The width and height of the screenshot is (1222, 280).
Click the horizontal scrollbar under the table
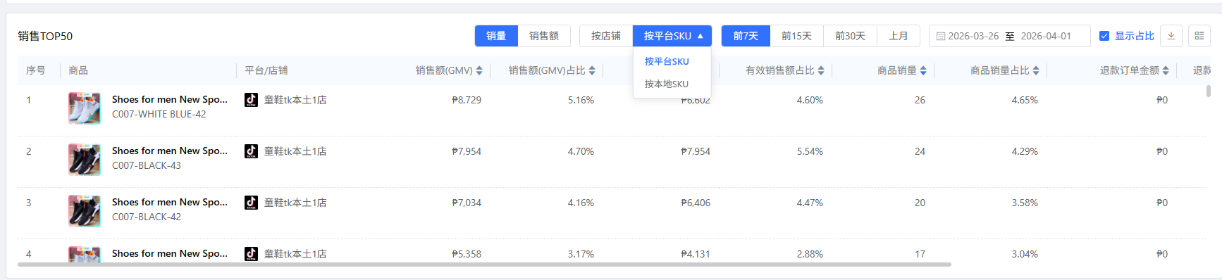484,265
